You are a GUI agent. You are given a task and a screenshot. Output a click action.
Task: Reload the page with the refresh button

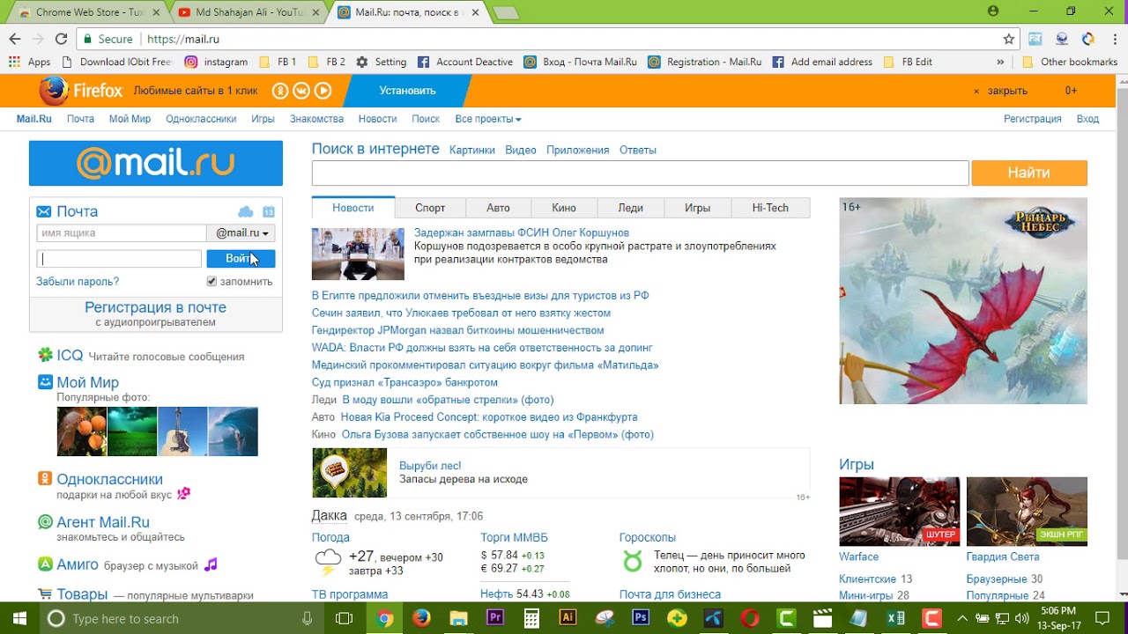click(x=61, y=39)
